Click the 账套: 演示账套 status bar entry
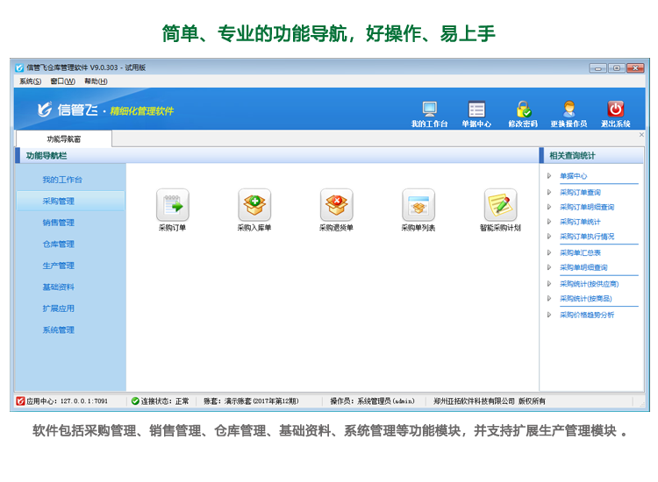Screen dimensions: 658x482 coord(252,401)
